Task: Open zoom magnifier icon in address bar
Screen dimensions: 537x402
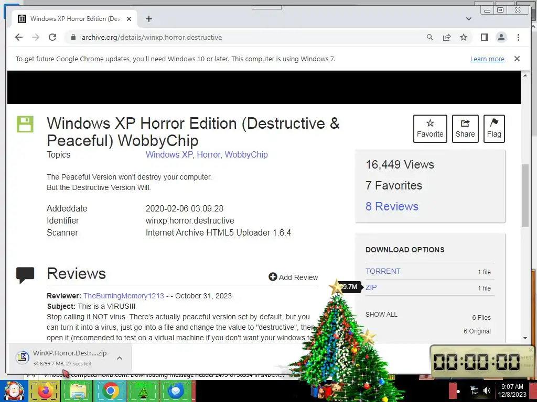Action: click(430, 37)
